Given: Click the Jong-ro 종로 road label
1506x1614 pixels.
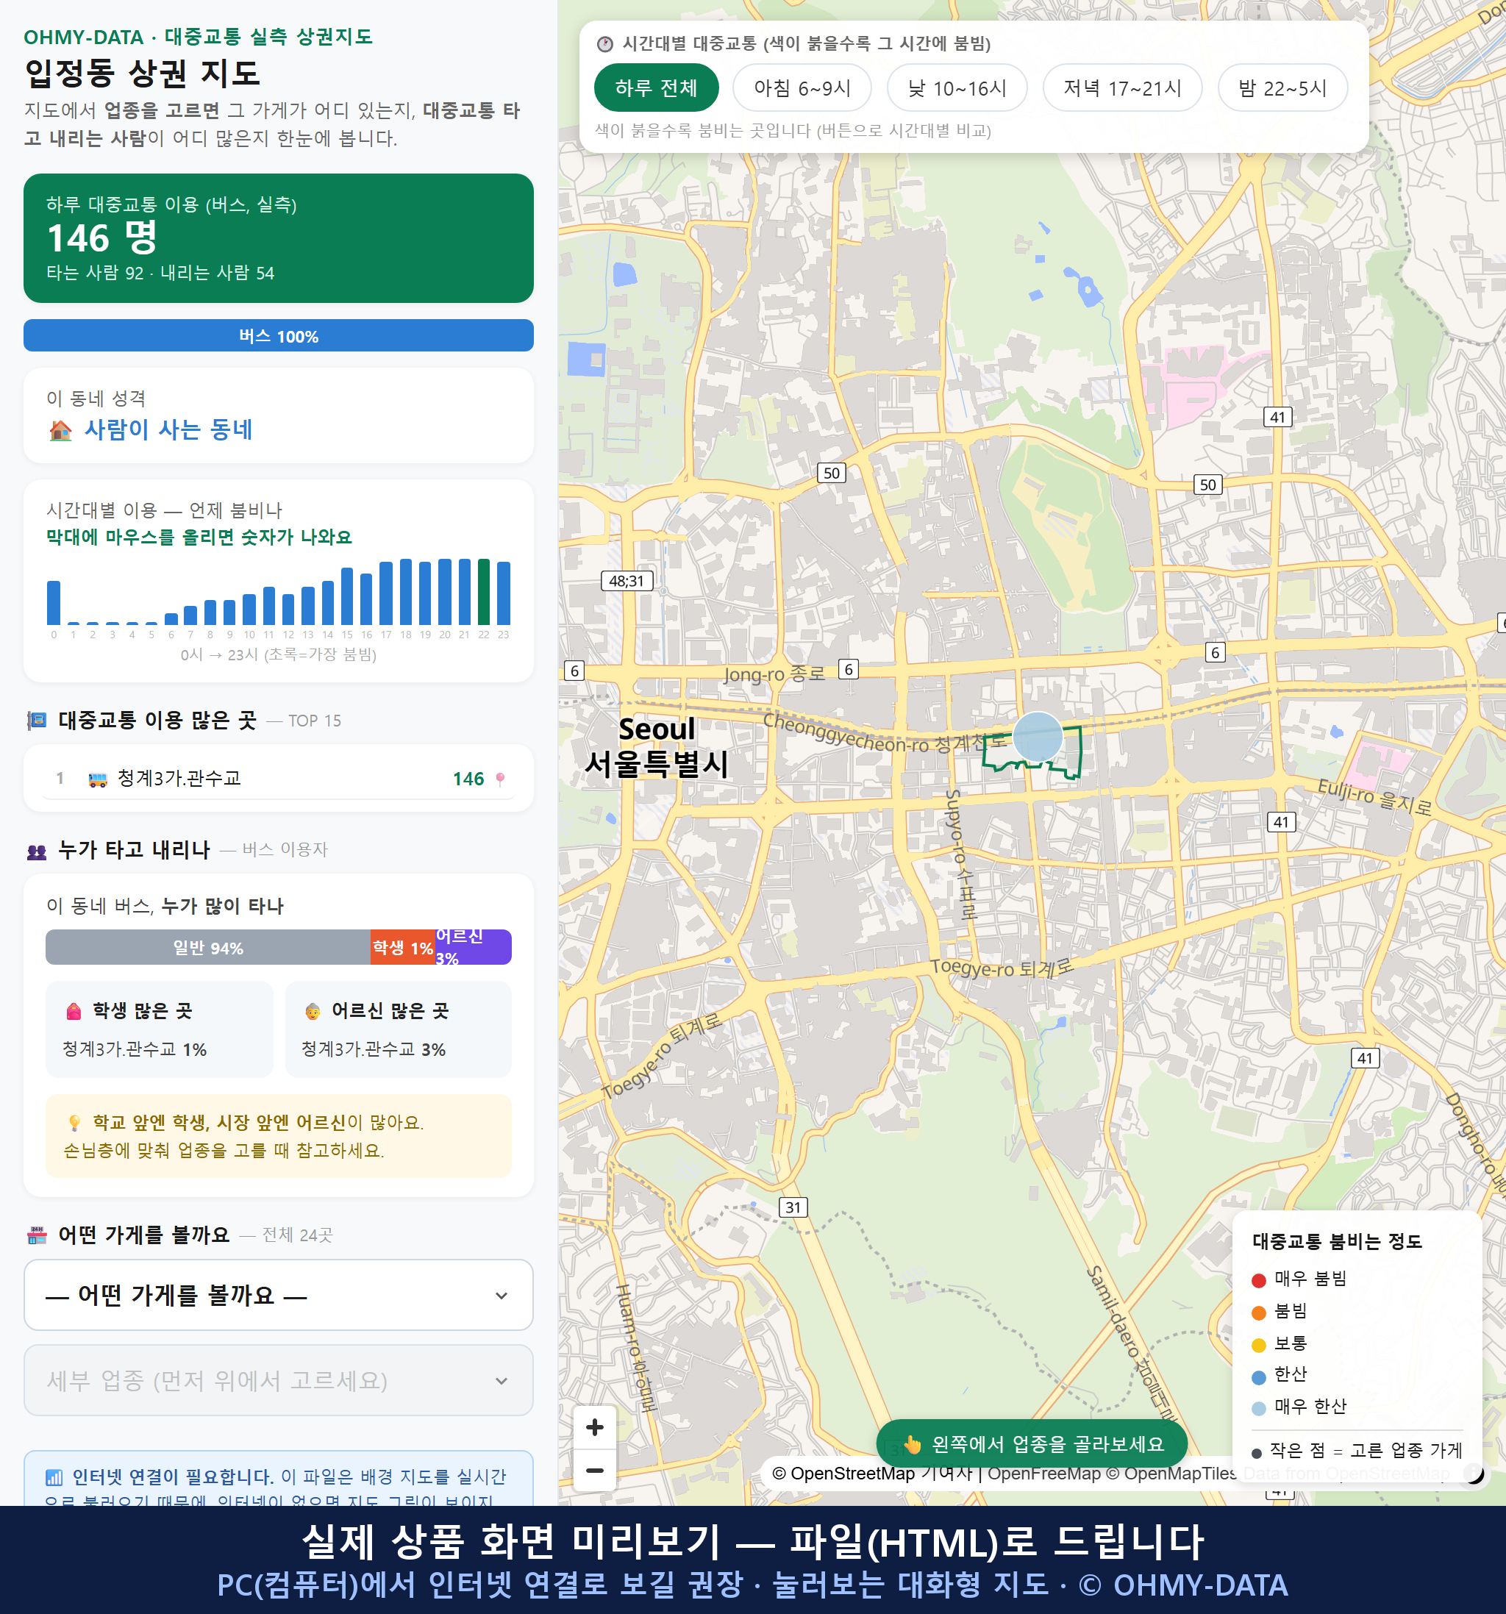Looking at the screenshot, I should [774, 674].
